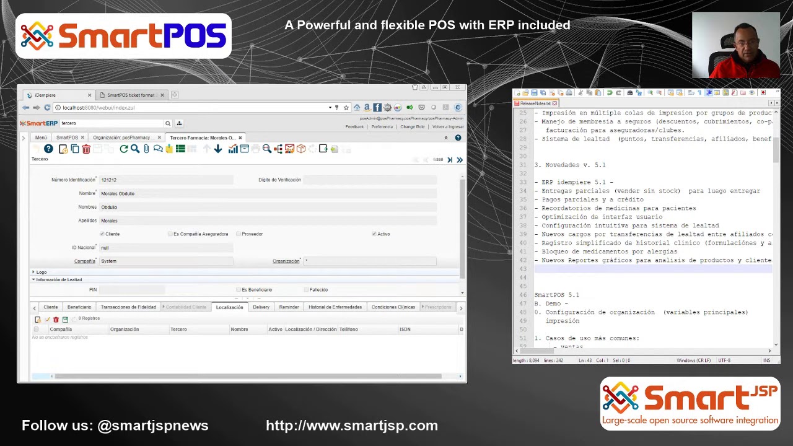The image size is (793, 446).
Task: Switch to the Historial de Enfermedades tab
Action: (x=335, y=307)
